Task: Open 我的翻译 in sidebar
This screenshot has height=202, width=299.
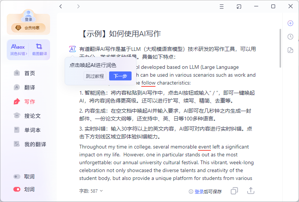Action: [x=30, y=144]
